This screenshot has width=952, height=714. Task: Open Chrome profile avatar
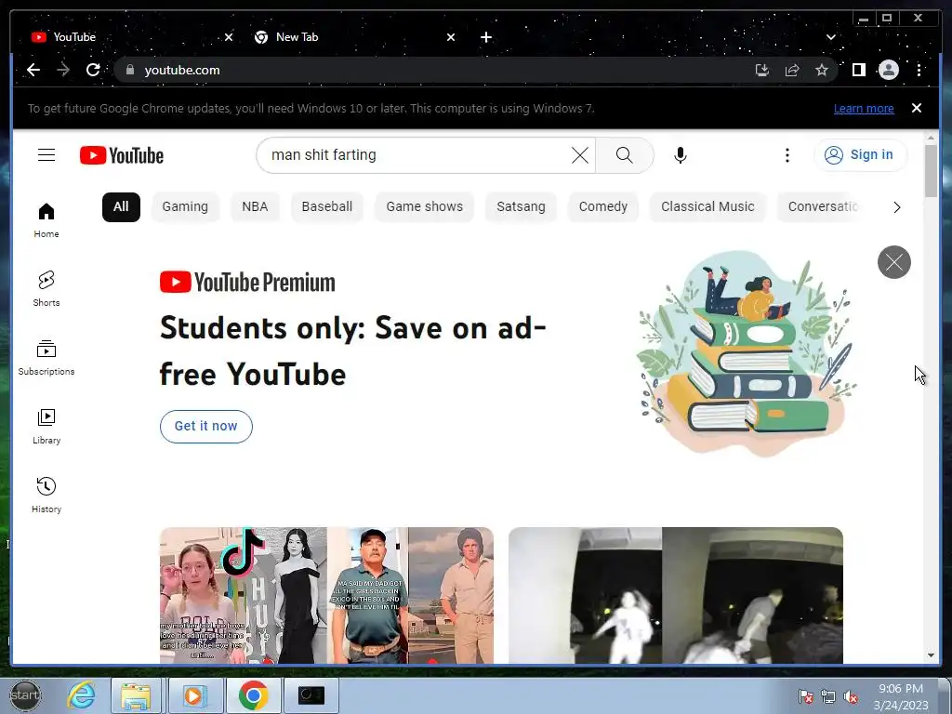(x=888, y=70)
